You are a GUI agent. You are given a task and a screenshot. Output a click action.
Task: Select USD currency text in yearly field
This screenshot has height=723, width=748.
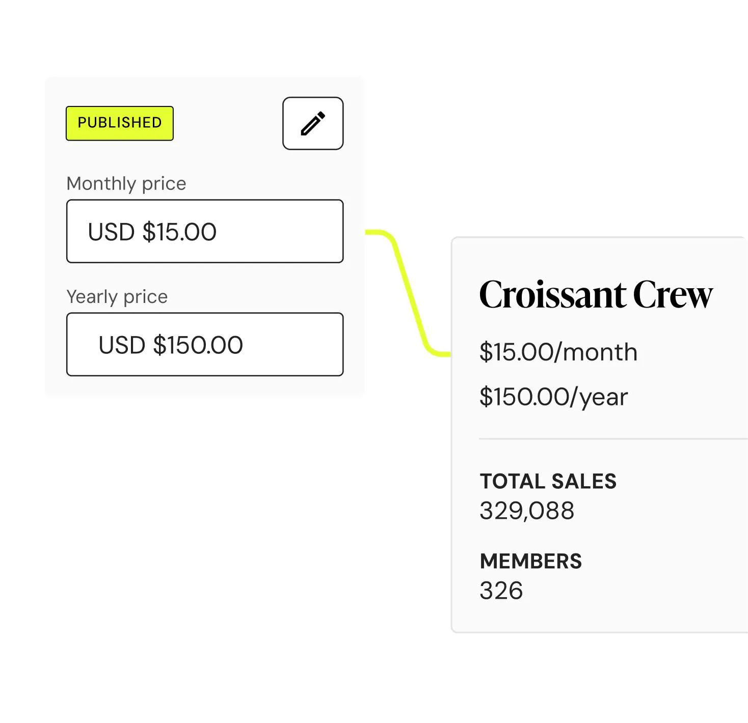(122, 345)
